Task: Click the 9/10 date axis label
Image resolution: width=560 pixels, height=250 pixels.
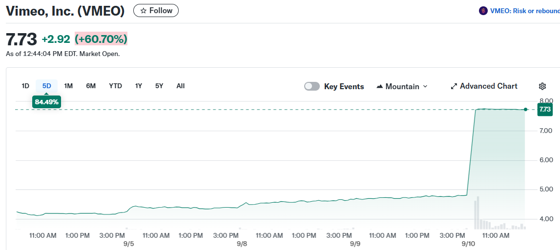Action: coord(468,244)
